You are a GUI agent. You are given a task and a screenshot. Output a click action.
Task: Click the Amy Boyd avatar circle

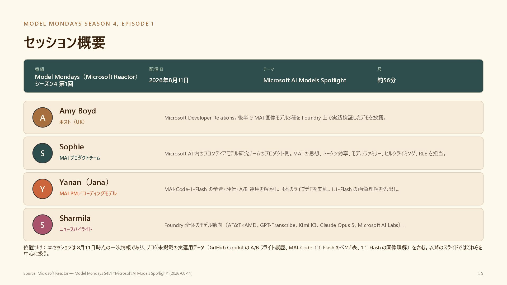click(43, 117)
